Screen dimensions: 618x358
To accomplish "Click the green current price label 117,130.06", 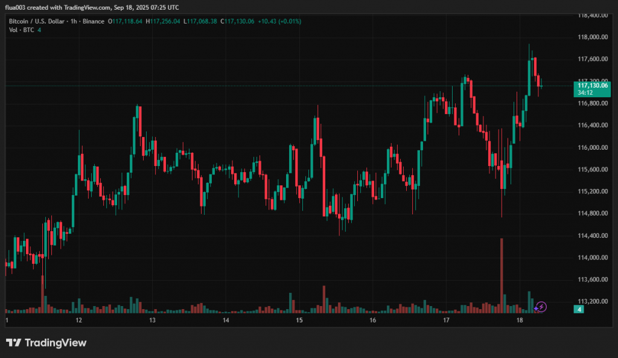I will (593, 86).
